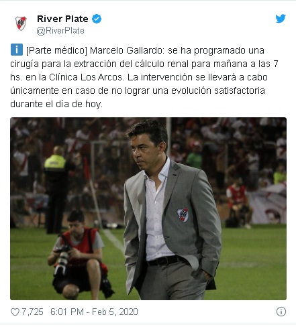The width and height of the screenshot is (296, 327).
Task: Click the phrase durante el día de hoy
Action: coord(56,104)
